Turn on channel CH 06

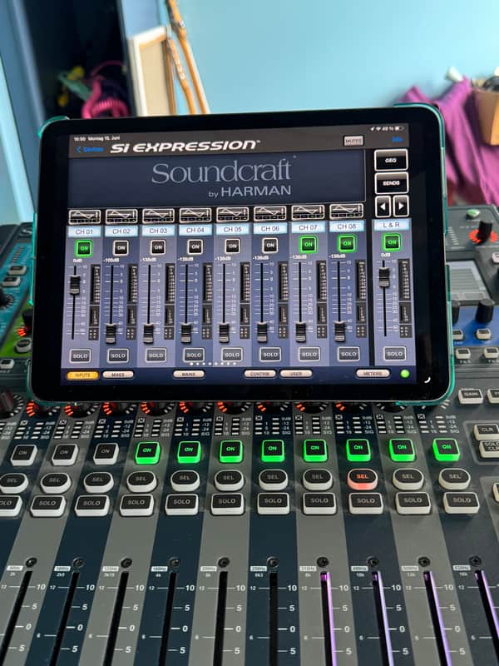coord(269,245)
